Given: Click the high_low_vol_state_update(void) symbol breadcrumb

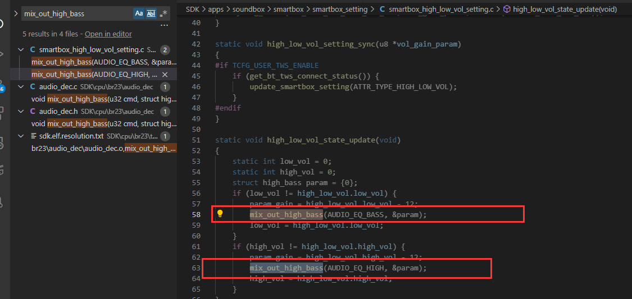Looking at the screenshot, I should coord(565,9).
